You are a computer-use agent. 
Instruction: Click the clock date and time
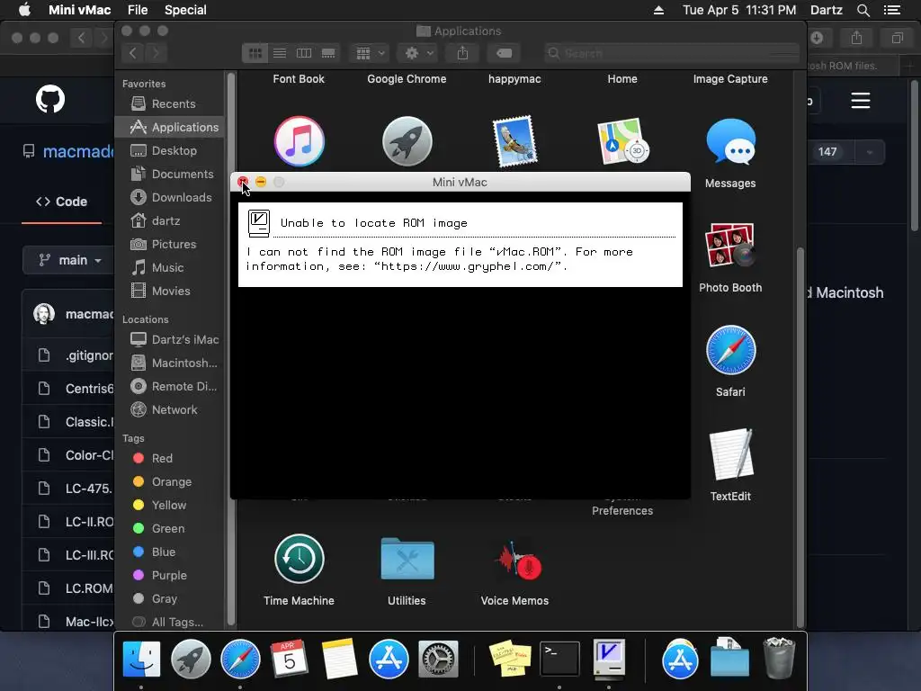point(739,10)
